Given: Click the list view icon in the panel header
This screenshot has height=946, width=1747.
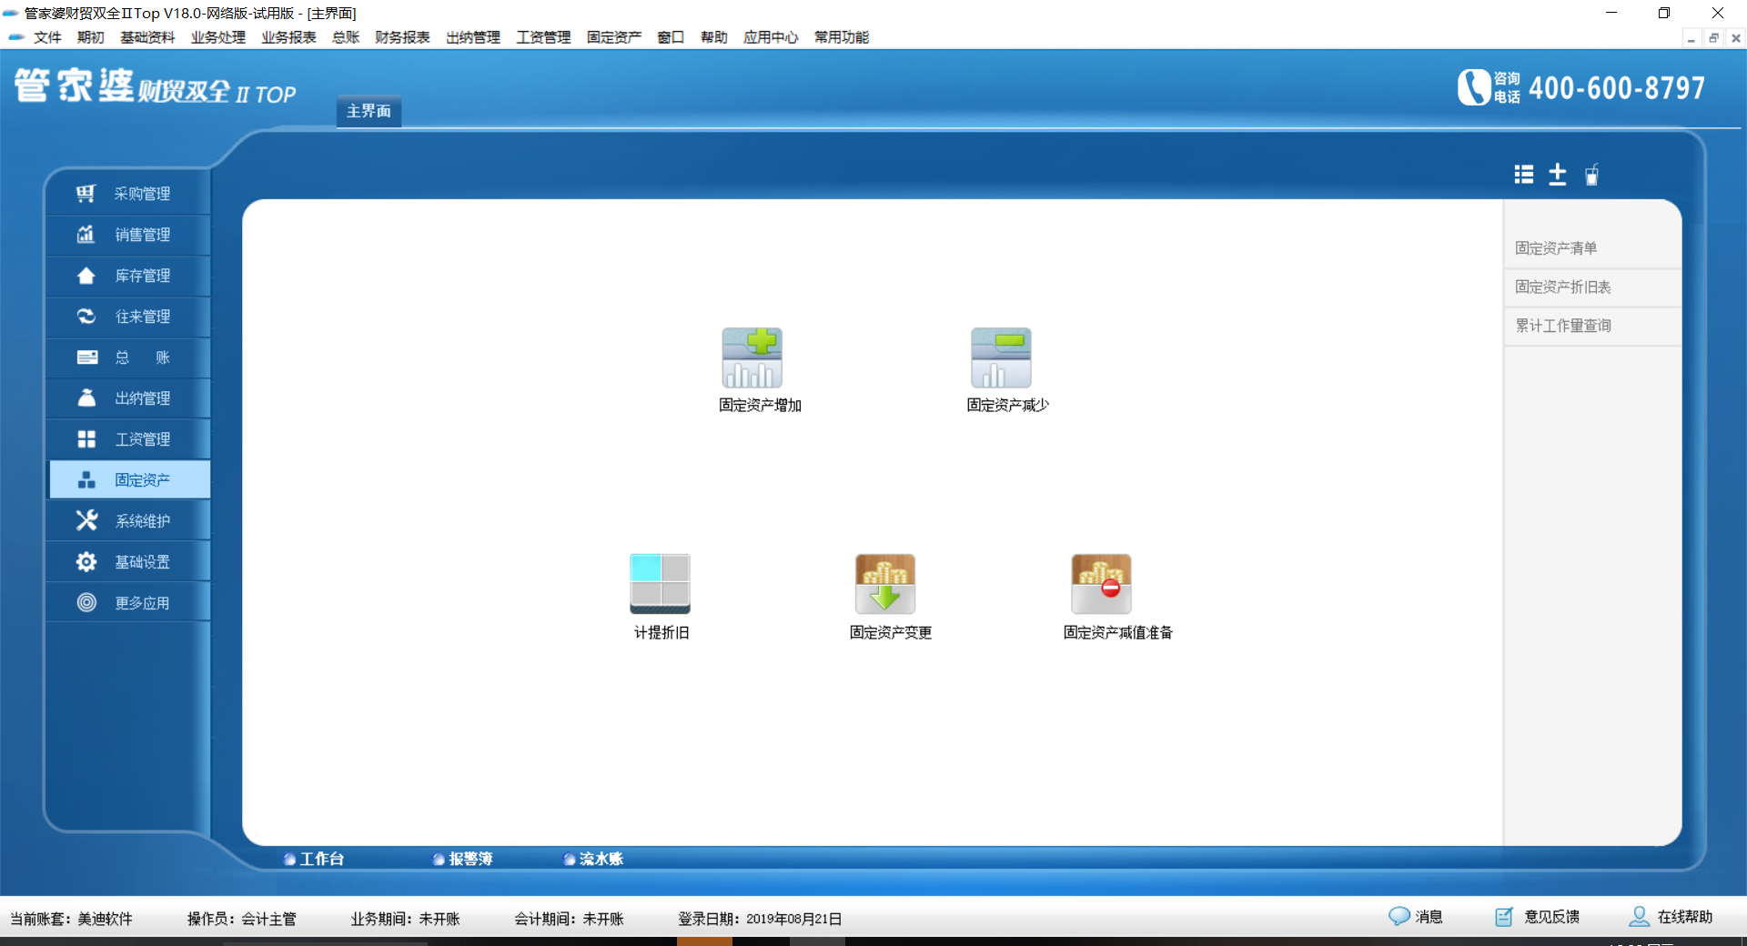Looking at the screenshot, I should coord(1524,175).
